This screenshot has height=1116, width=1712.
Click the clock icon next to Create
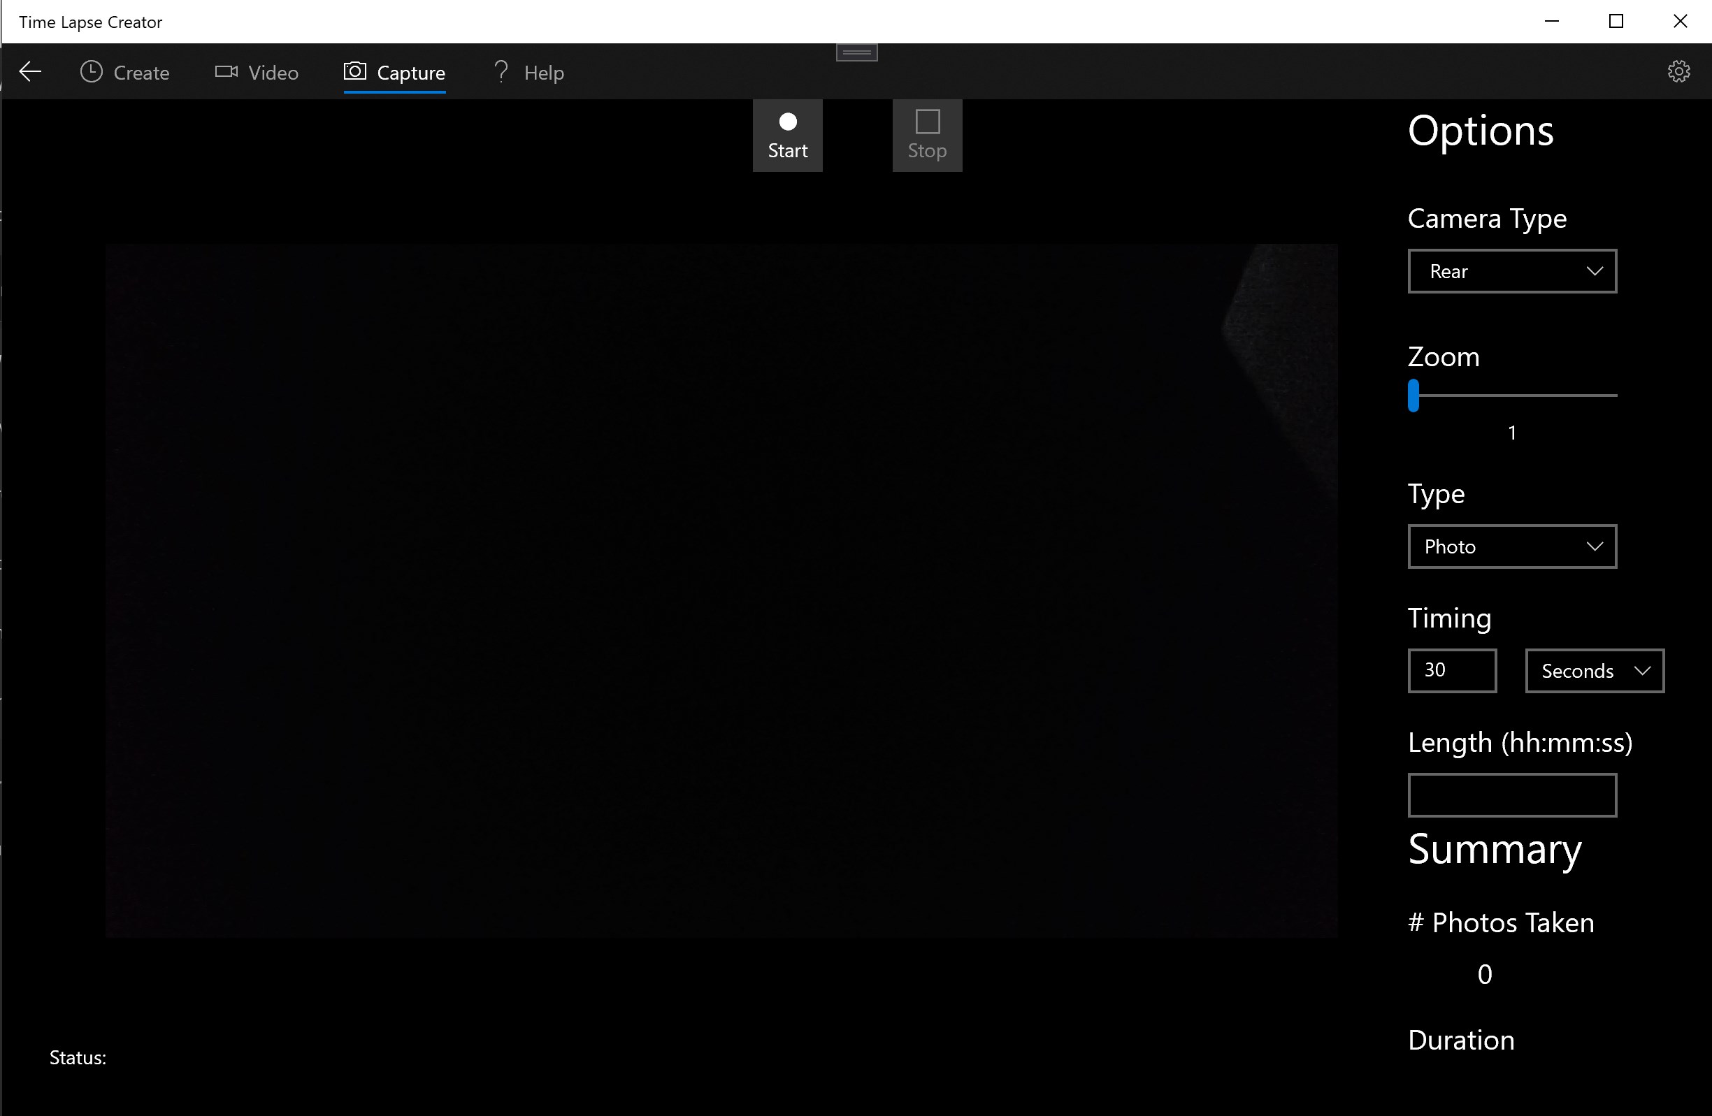pyautogui.click(x=92, y=72)
